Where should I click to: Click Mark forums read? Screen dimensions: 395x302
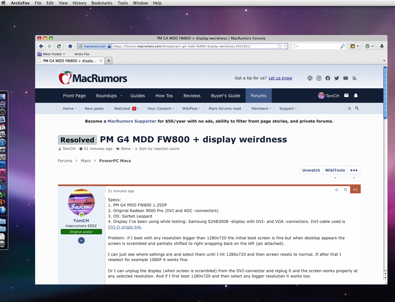(225, 109)
